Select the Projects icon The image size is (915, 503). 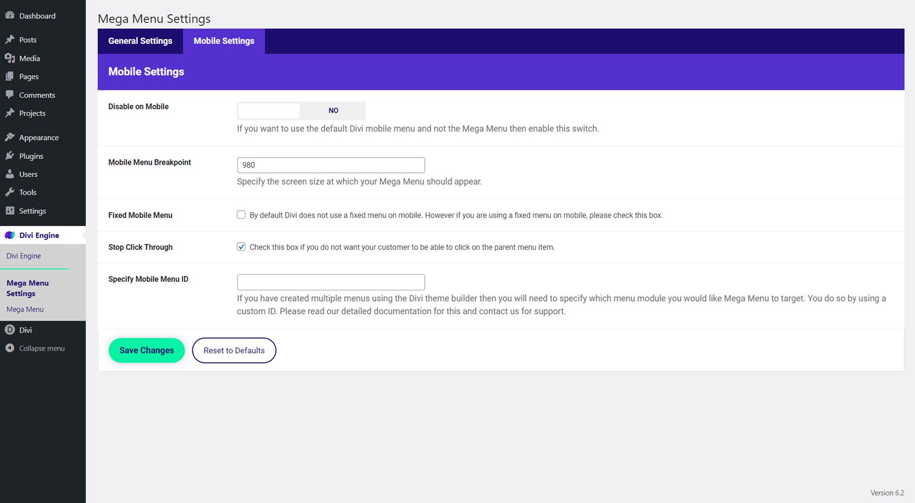pos(10,113)
